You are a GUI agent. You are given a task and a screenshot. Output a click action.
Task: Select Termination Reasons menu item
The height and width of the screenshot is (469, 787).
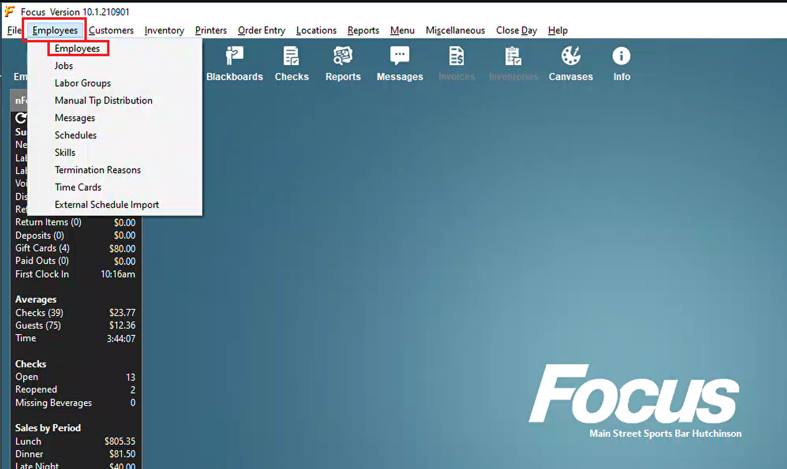pyautogui.click(x=98, y=170)
